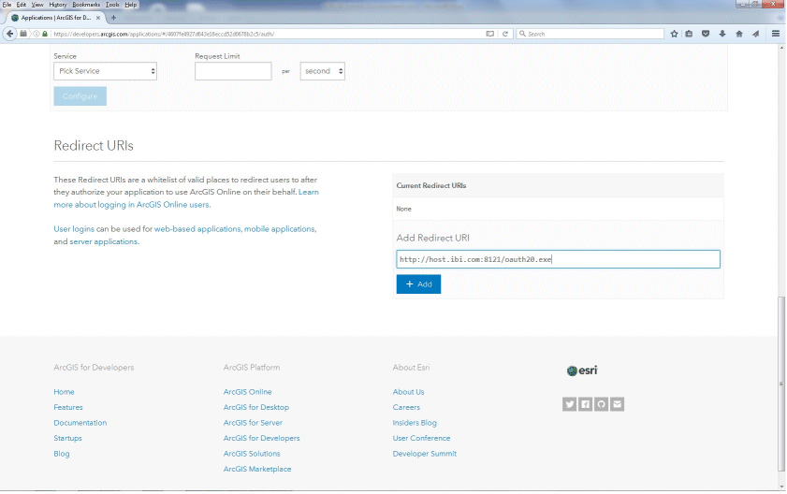Open the server applications link
787x494 pixels.
tap(103, 241)
